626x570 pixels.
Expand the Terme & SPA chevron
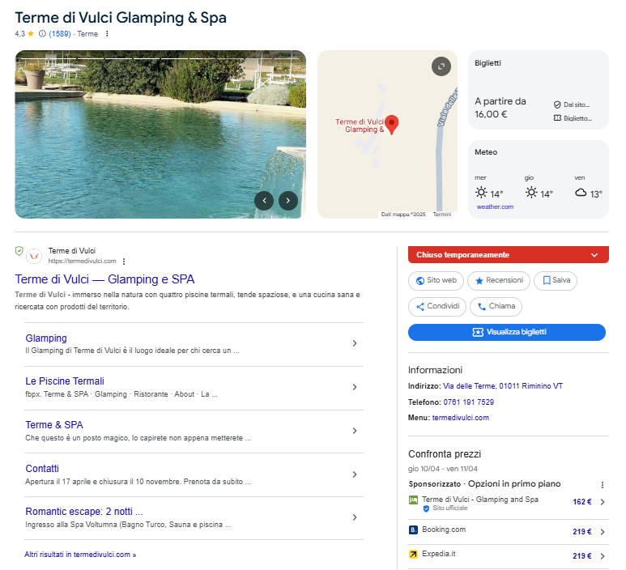click(x=355, y=431)
